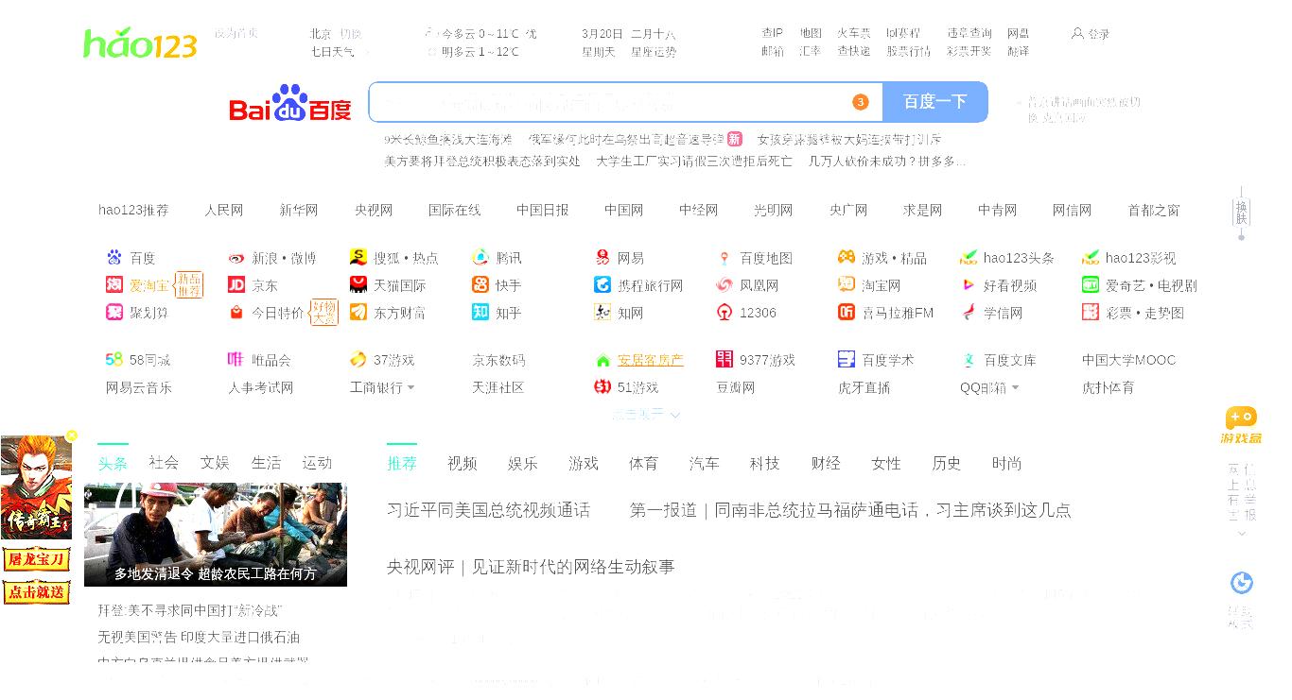The width and height of the screenshot is (1292, 700).
Task: Select the 推荐 tab
Action: 402,463
